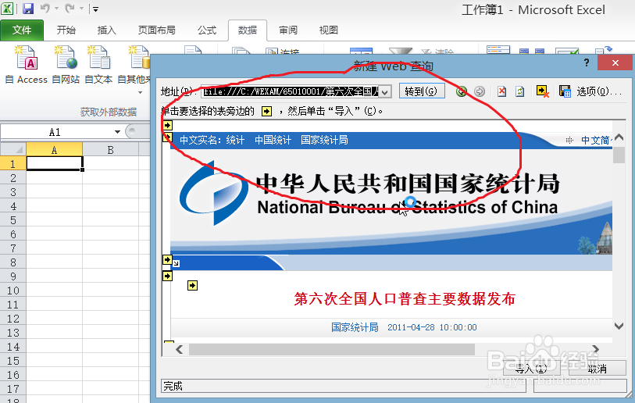The width and height of the screenshot is (635, 403).
Task: Save the workbook using the quick access floppy icon
Action: 27,8
